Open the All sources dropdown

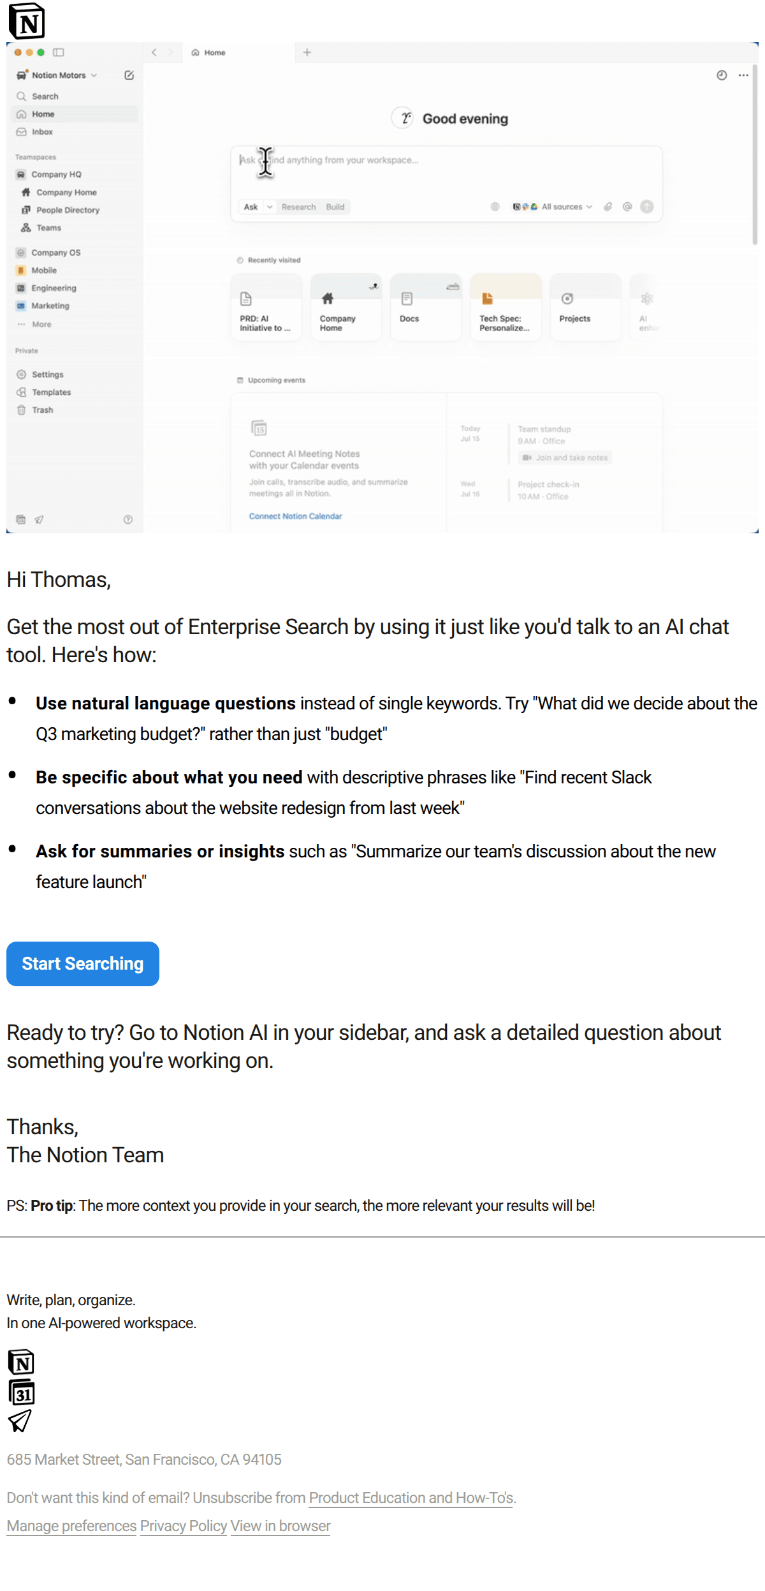click(567, 207)
